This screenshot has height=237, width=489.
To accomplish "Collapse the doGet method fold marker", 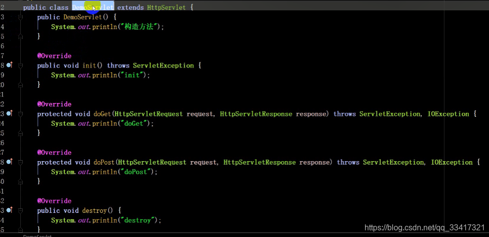I will 21,114.
